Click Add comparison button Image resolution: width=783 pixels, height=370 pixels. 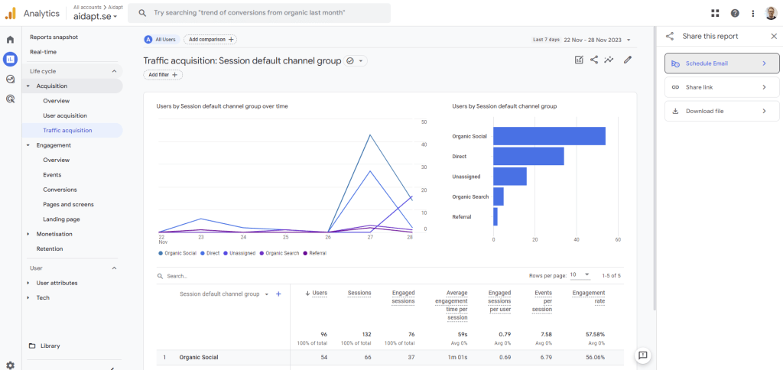210,39
